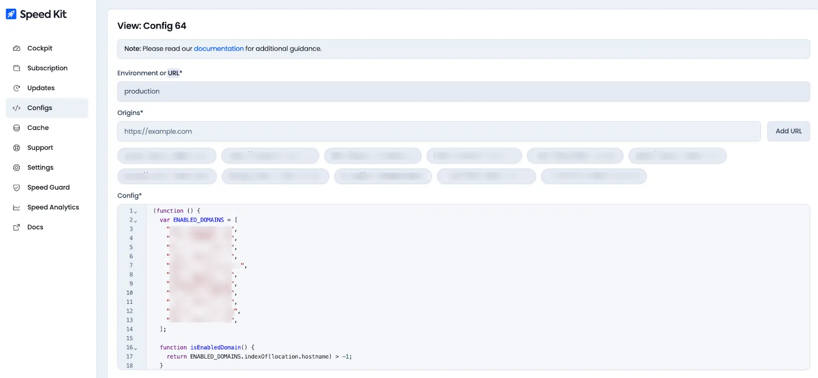Click 'isEnabledDomain' function name in code
Image resolution: width=818 pixels, height=378 pixels.
(x=215, y=347)
